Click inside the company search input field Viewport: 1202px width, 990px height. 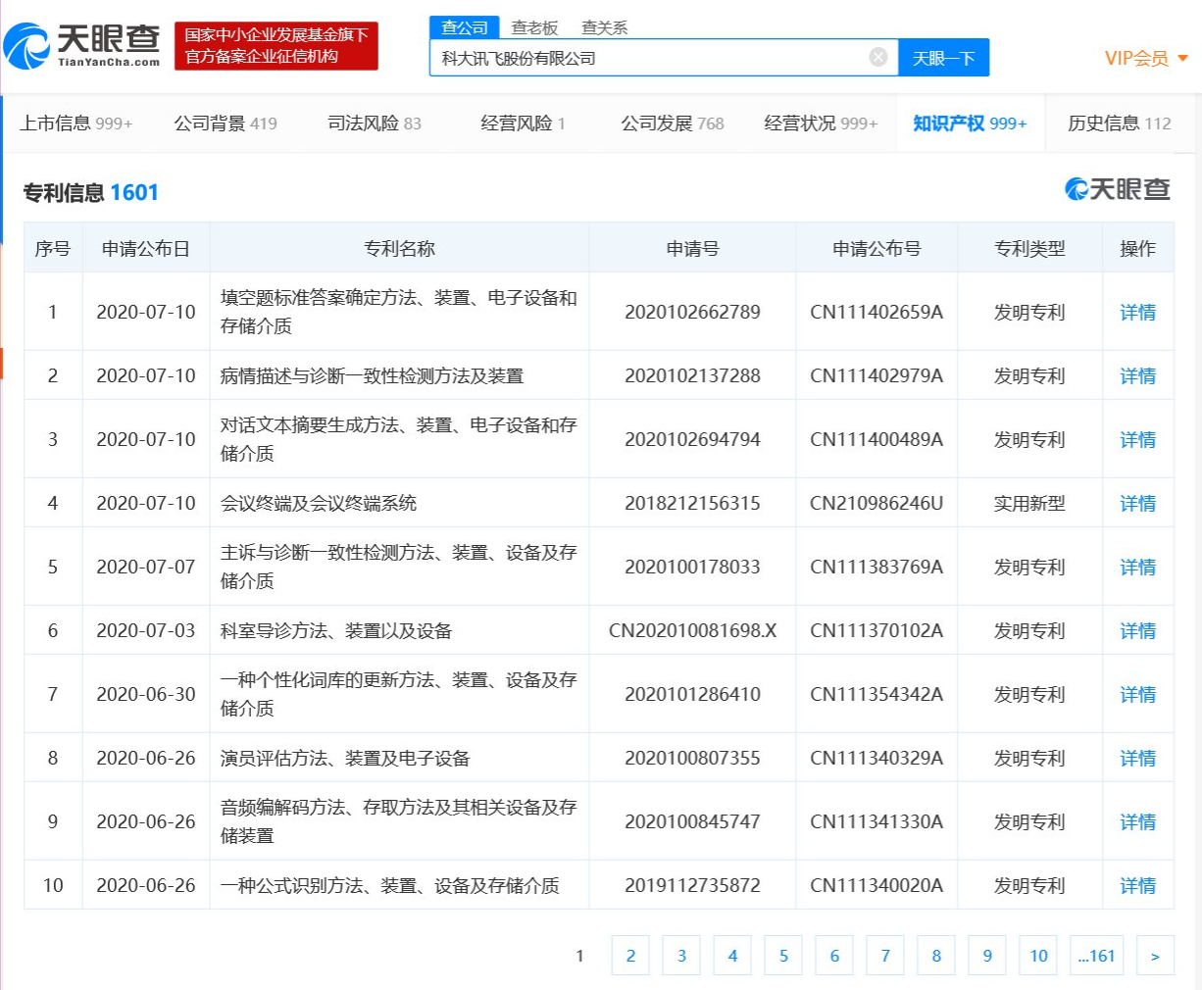click(647, 57)
